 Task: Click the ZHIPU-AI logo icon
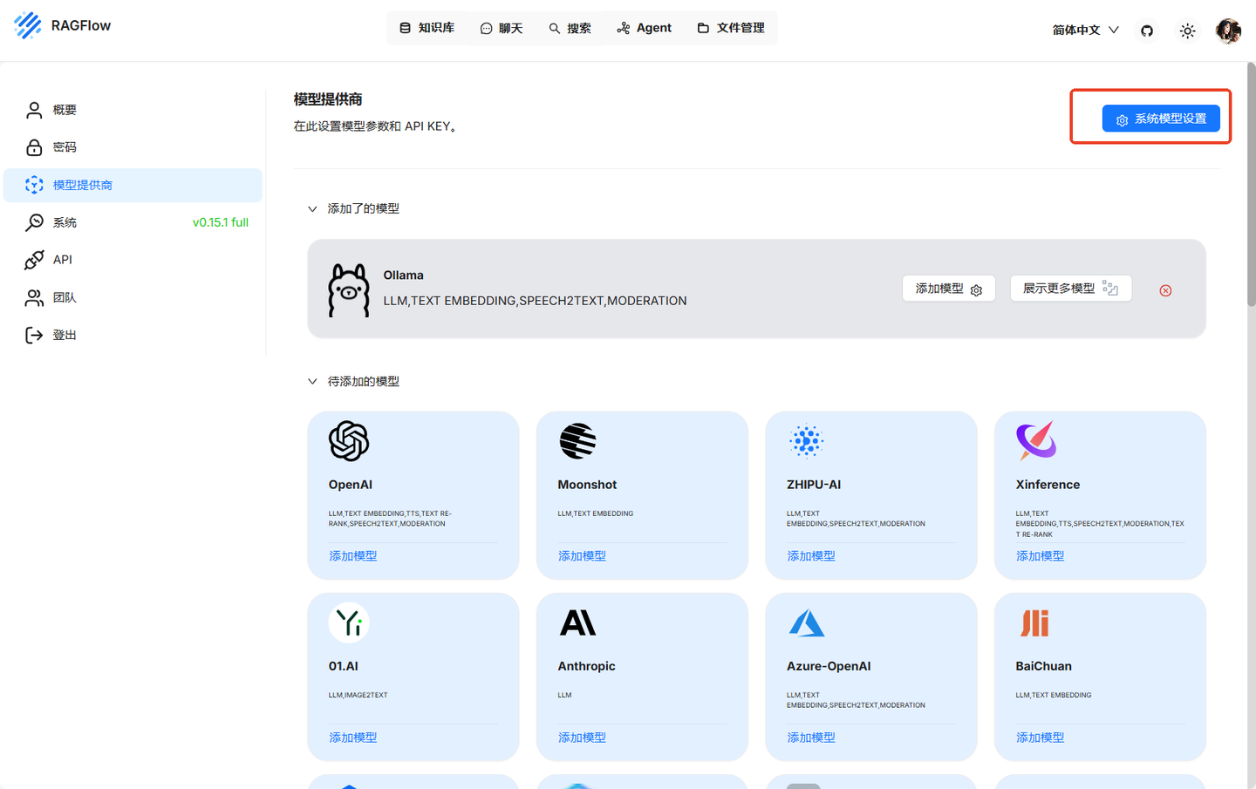point(806,441)
